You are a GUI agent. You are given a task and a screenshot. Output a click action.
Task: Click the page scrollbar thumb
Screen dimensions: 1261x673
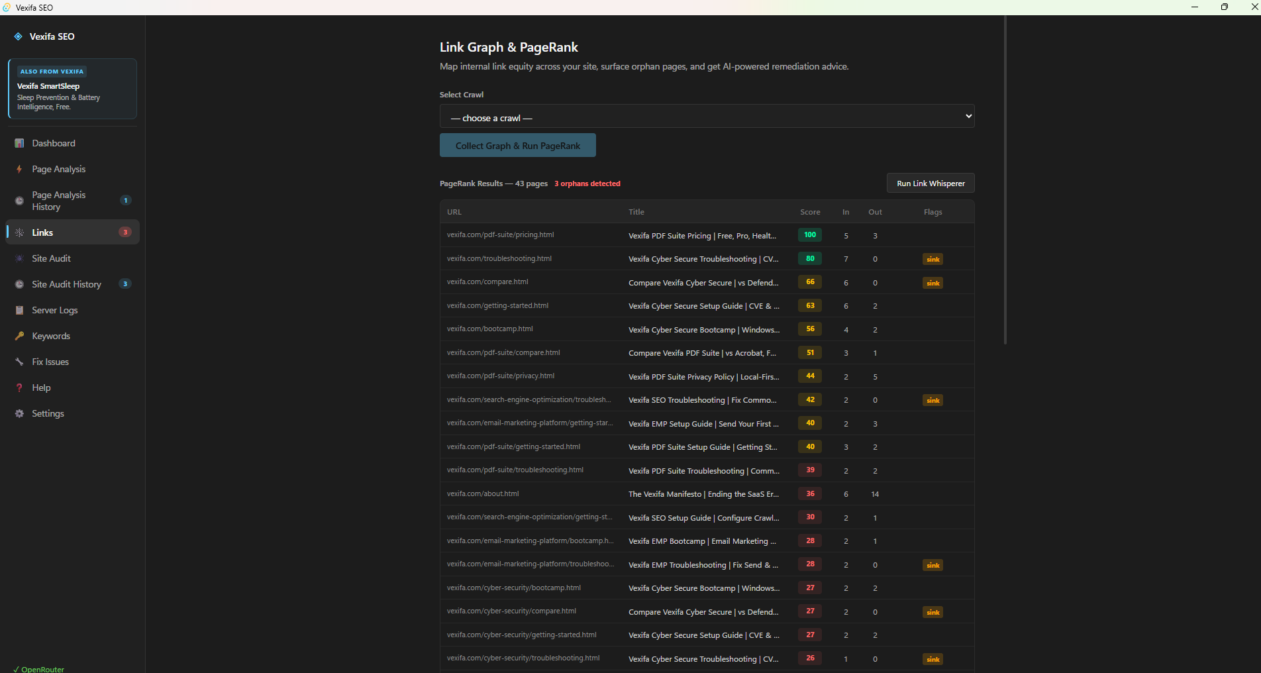(1005, 179)
